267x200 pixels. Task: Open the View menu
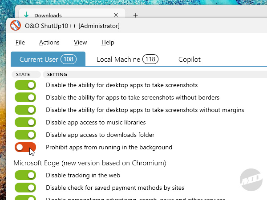click(x=80, y=43)
